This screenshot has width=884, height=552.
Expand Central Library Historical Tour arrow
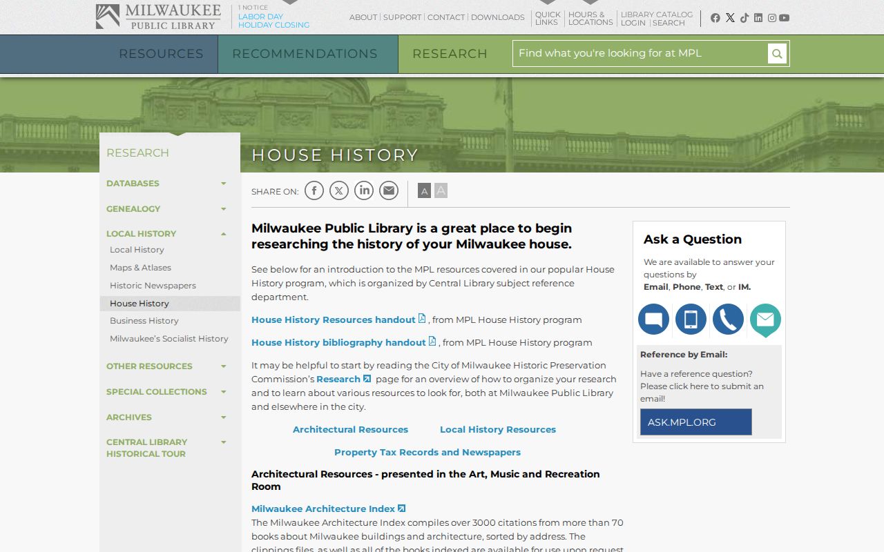(224, 442)
